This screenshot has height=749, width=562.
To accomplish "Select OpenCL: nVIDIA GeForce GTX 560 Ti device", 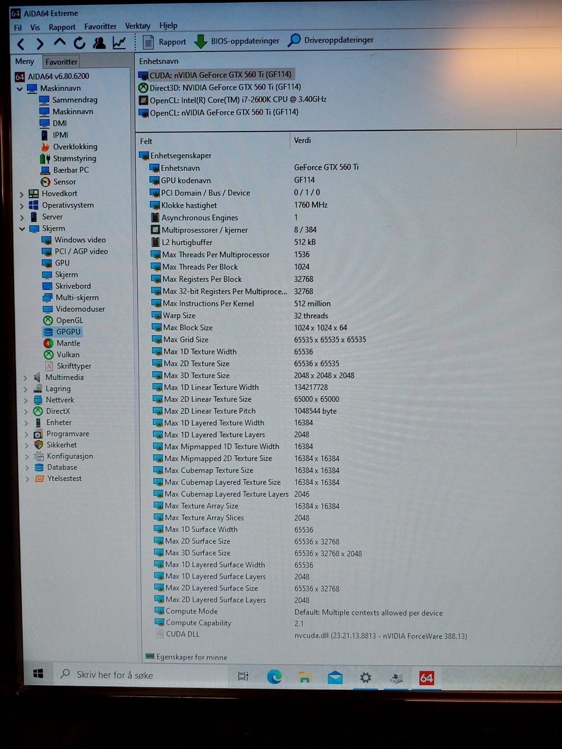I will point(218,112).
